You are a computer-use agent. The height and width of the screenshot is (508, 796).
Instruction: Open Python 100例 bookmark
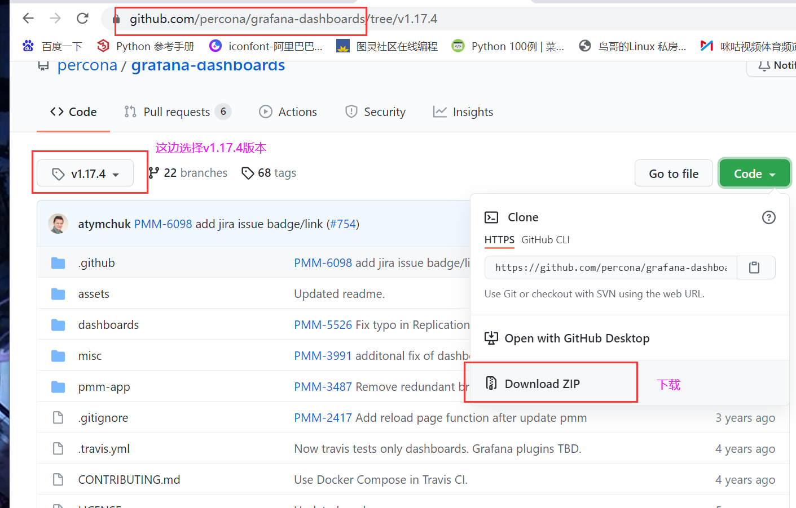508,46
